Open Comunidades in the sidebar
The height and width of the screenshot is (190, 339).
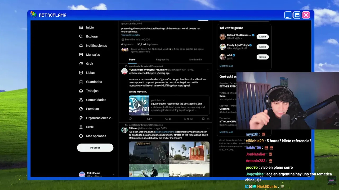pos(93,100)
